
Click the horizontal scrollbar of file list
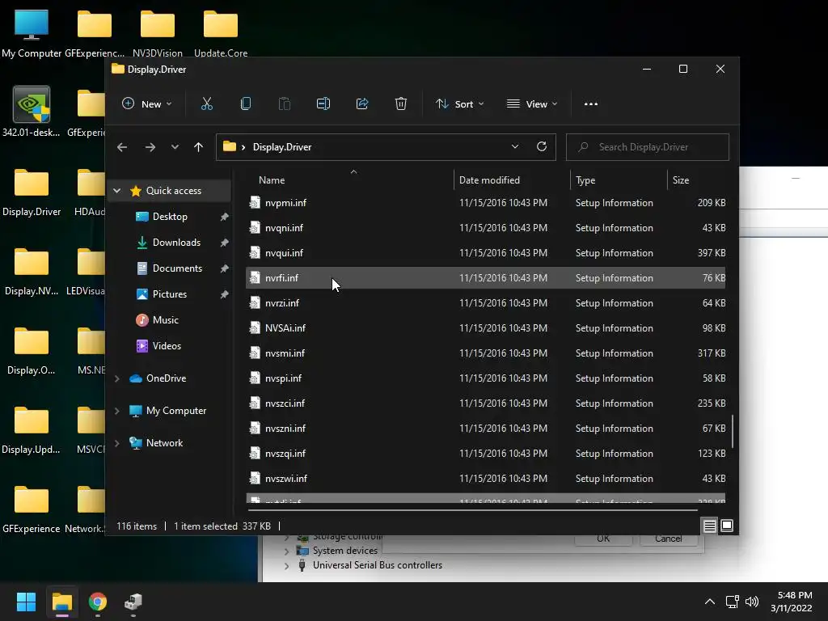click(472, 510)
